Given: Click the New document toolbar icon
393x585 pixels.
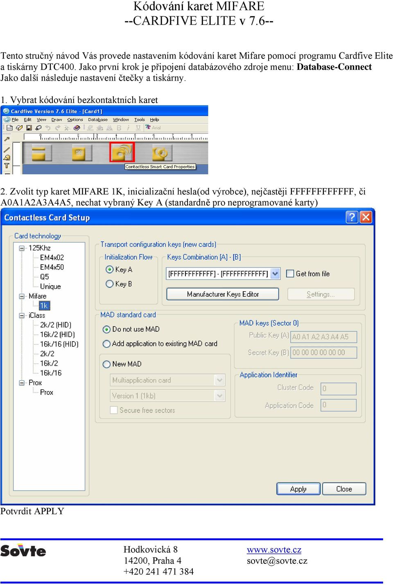Looking at the screenshot, I should tap(9, 128).
